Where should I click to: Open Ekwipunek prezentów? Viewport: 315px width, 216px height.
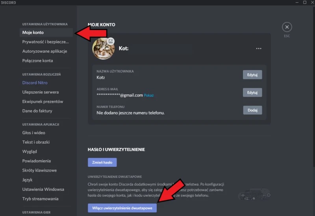(46, 102)
